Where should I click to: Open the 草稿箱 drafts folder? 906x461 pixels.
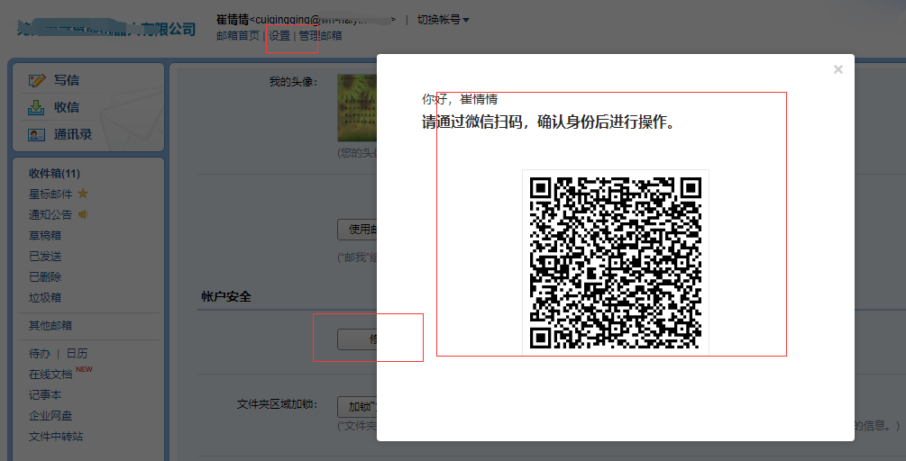click(45, 235)
